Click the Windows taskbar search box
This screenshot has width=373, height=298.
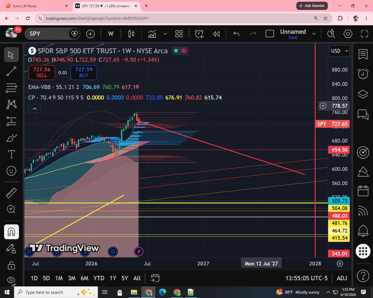56,292
